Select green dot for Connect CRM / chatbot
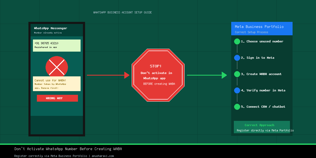Screen dimensions: 316x158 click(x=237, y=107)
